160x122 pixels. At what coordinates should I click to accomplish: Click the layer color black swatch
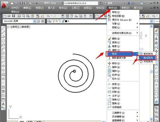66,21
